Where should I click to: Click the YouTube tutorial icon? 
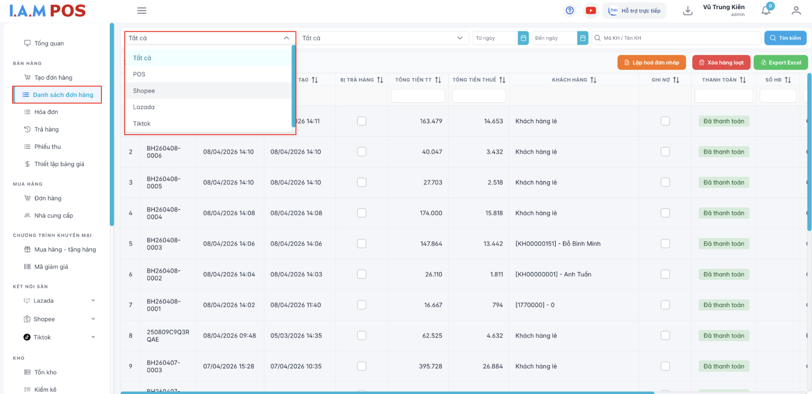pos(590,11)
